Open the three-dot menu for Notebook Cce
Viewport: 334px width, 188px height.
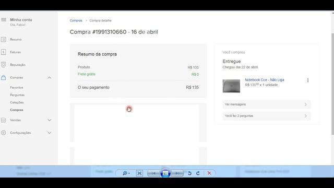pos(308,80)
